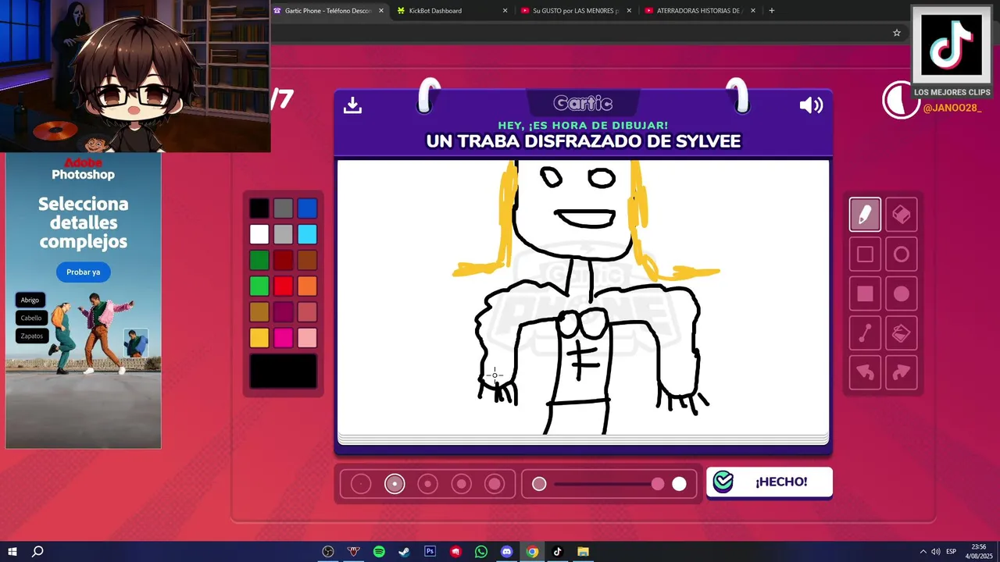Pick the light pink color swatch
This screenshot has width=1000, height=562.
tap(307, 337)
